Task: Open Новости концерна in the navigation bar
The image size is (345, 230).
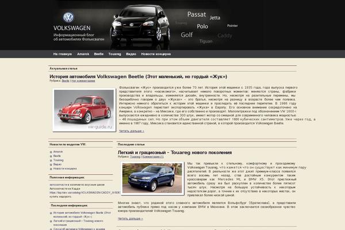Action: coord(156,54)
